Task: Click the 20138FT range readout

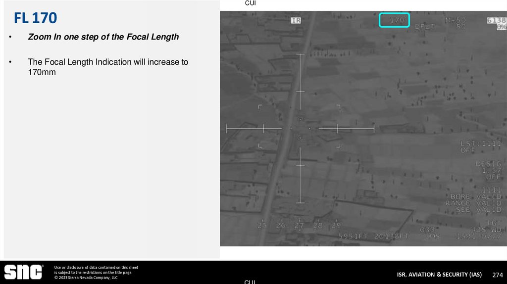Action: (x=391, y=237)
